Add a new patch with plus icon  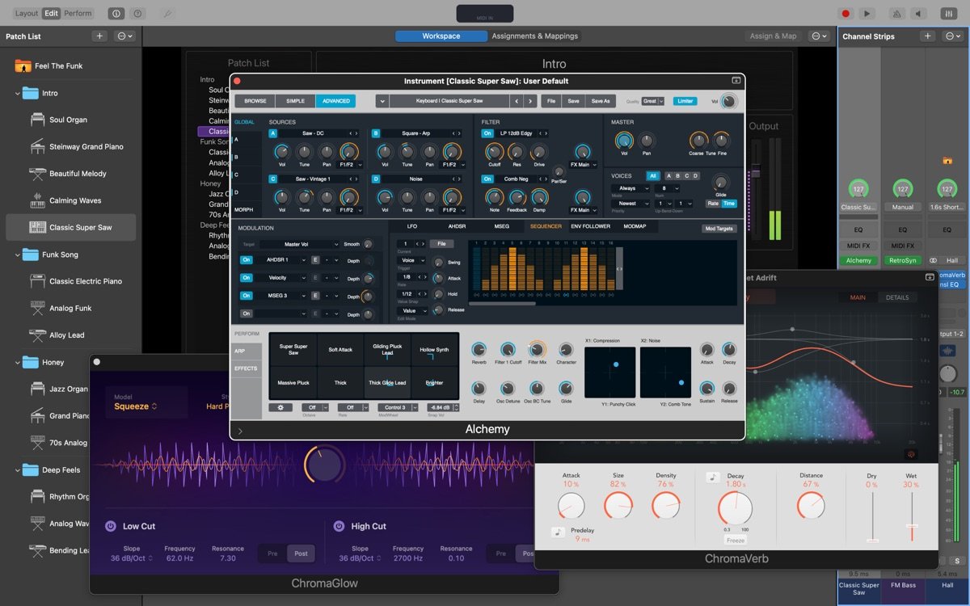pos(99,36)
